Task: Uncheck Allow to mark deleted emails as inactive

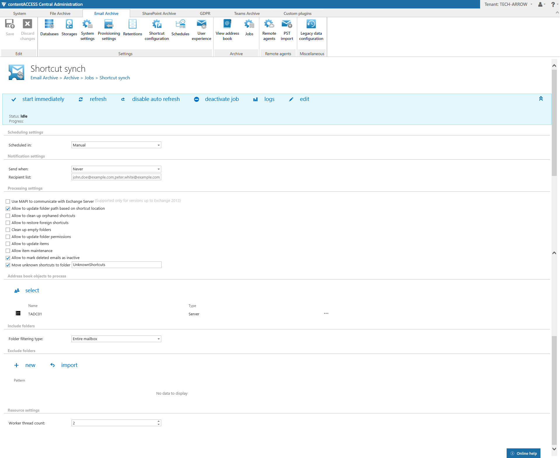Action: point(8,258)
